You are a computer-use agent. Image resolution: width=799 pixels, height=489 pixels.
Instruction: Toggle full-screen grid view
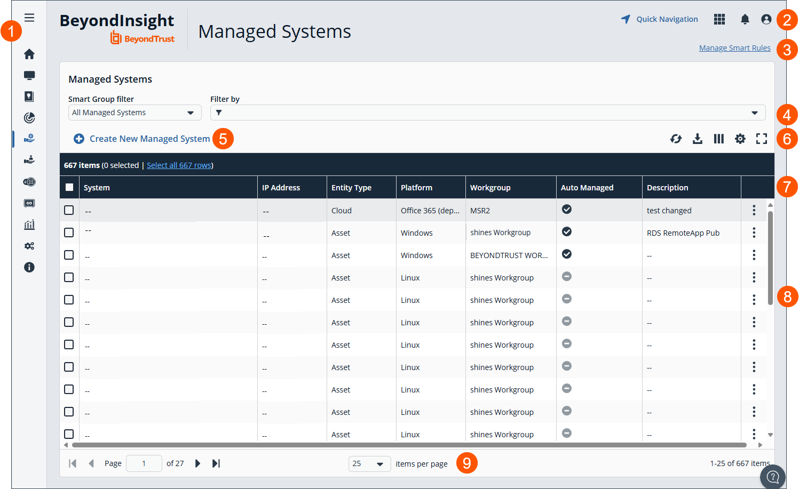click(x=762, y=139)
